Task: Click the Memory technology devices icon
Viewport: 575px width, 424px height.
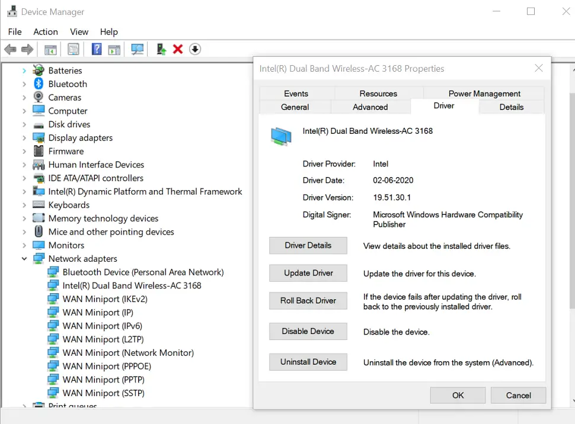Action: click(39, 218)
